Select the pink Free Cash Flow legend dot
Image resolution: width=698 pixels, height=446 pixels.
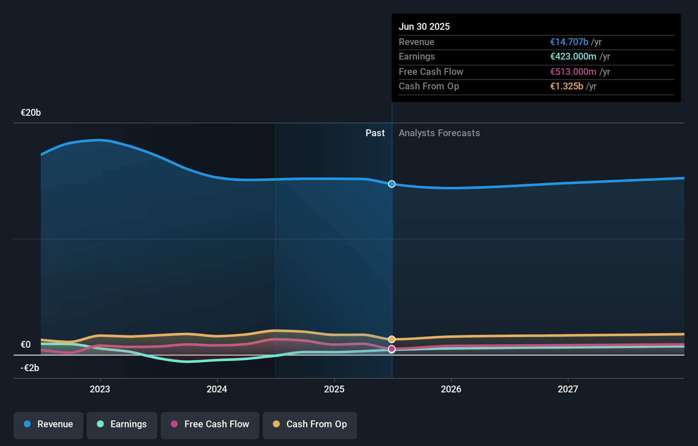pyautogui.click(x=174, y=424)
